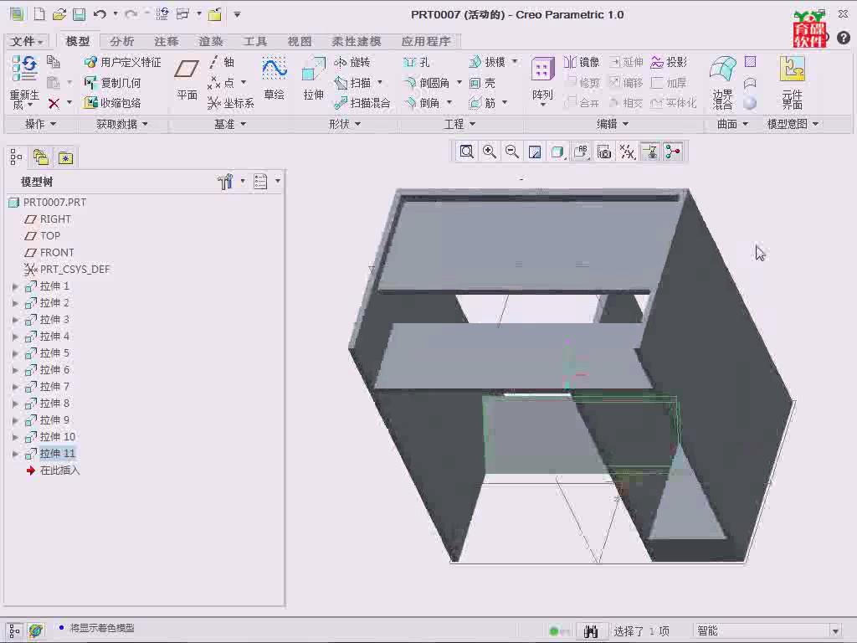This screenshot has height=643, width=857.
Task: Apply a Round (倒圆角) feature
Action: pyautogui.click(x=427, y=83)
